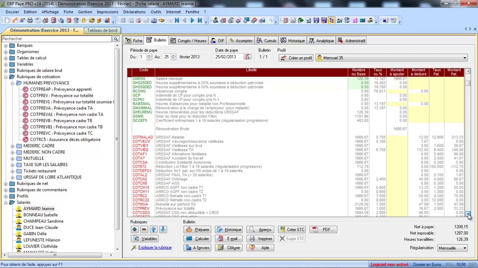Move the rubric up with the arrow
Screen dimensions: 478x268
[153, 230]
